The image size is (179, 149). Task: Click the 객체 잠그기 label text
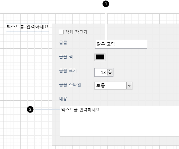(x=76, y=32)
